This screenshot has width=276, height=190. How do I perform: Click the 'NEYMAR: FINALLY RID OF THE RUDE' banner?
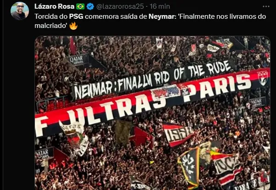tap(152, 80)
